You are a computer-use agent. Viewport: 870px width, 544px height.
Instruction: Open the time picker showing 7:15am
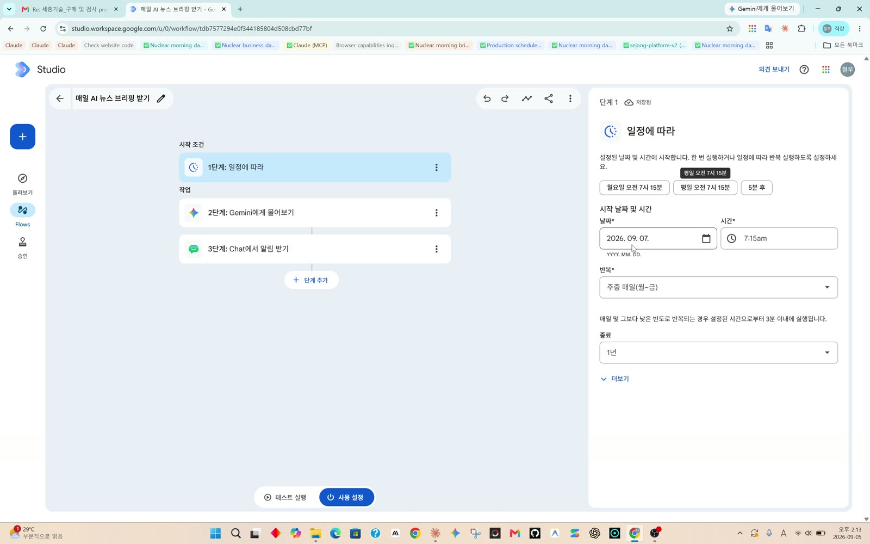click(779, 238)
